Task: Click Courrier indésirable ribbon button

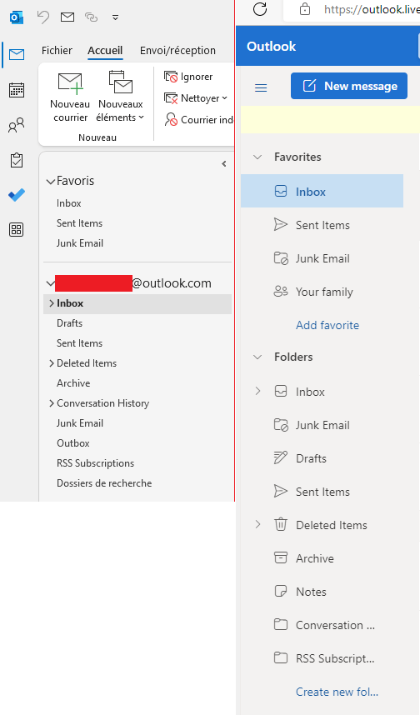Action: point(199,119)
